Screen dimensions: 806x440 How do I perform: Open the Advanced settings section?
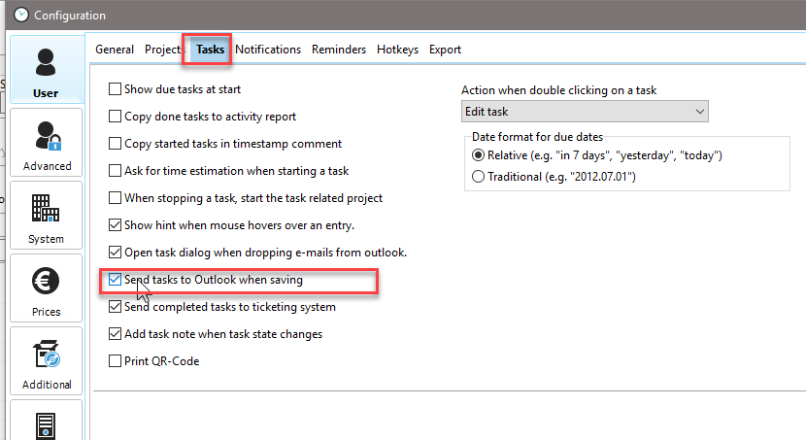click(x=47, y=143)
